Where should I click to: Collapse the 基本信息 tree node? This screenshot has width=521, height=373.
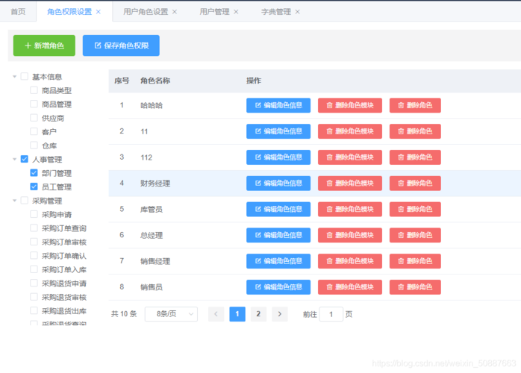pos(15,77)
